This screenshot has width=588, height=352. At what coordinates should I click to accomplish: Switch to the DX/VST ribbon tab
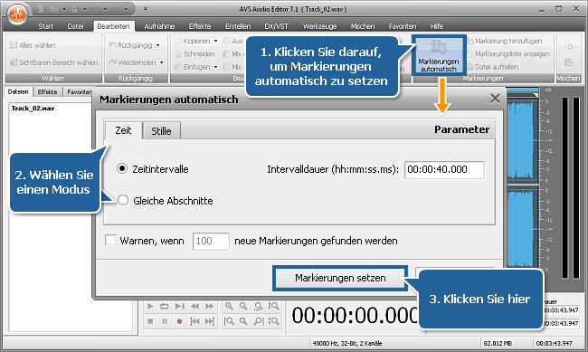tap(277, 26)
